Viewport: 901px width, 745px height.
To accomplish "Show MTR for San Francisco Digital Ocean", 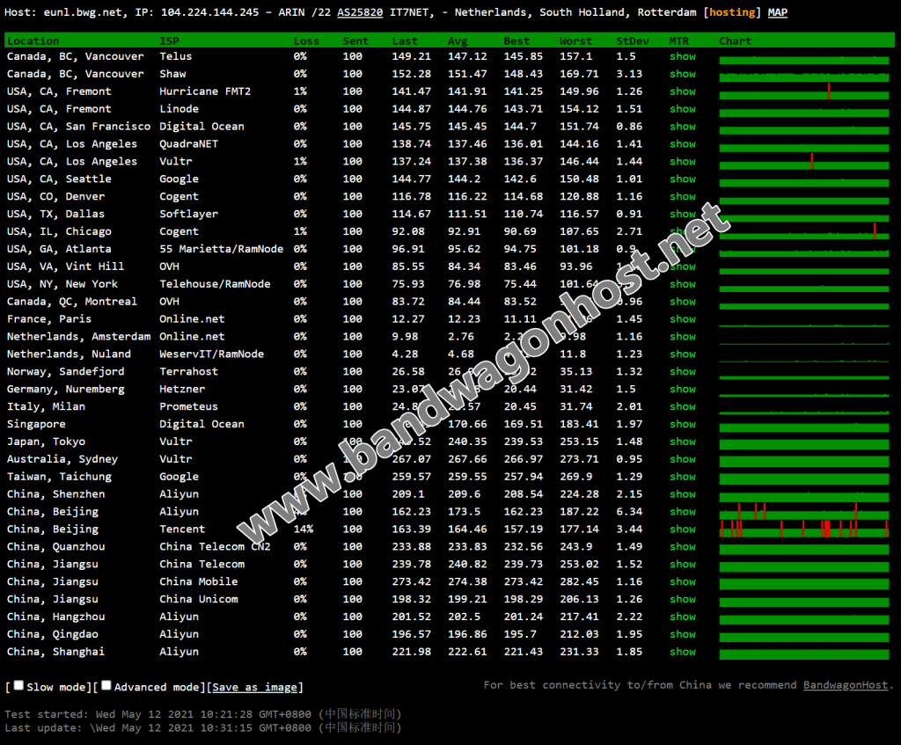I will (683, 127).
